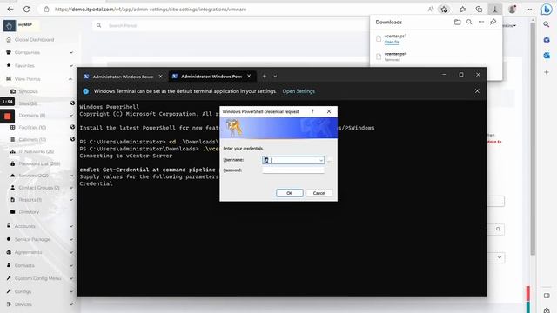This screenshot has width=557, height=313.
Task: Expand the Companies menu
Action: pyautogui.click(x=71, y=52)
